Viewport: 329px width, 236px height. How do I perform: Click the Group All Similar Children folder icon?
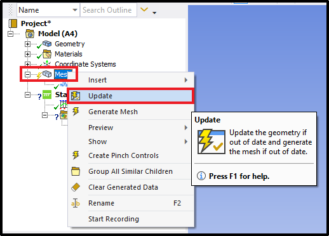pos(76,171)
